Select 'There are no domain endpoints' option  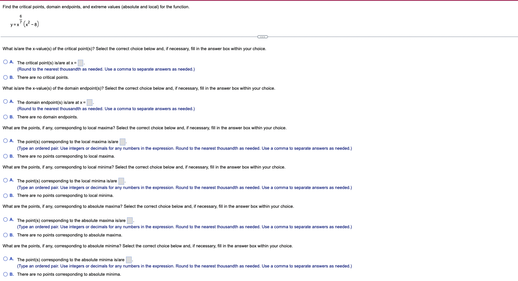6,117
